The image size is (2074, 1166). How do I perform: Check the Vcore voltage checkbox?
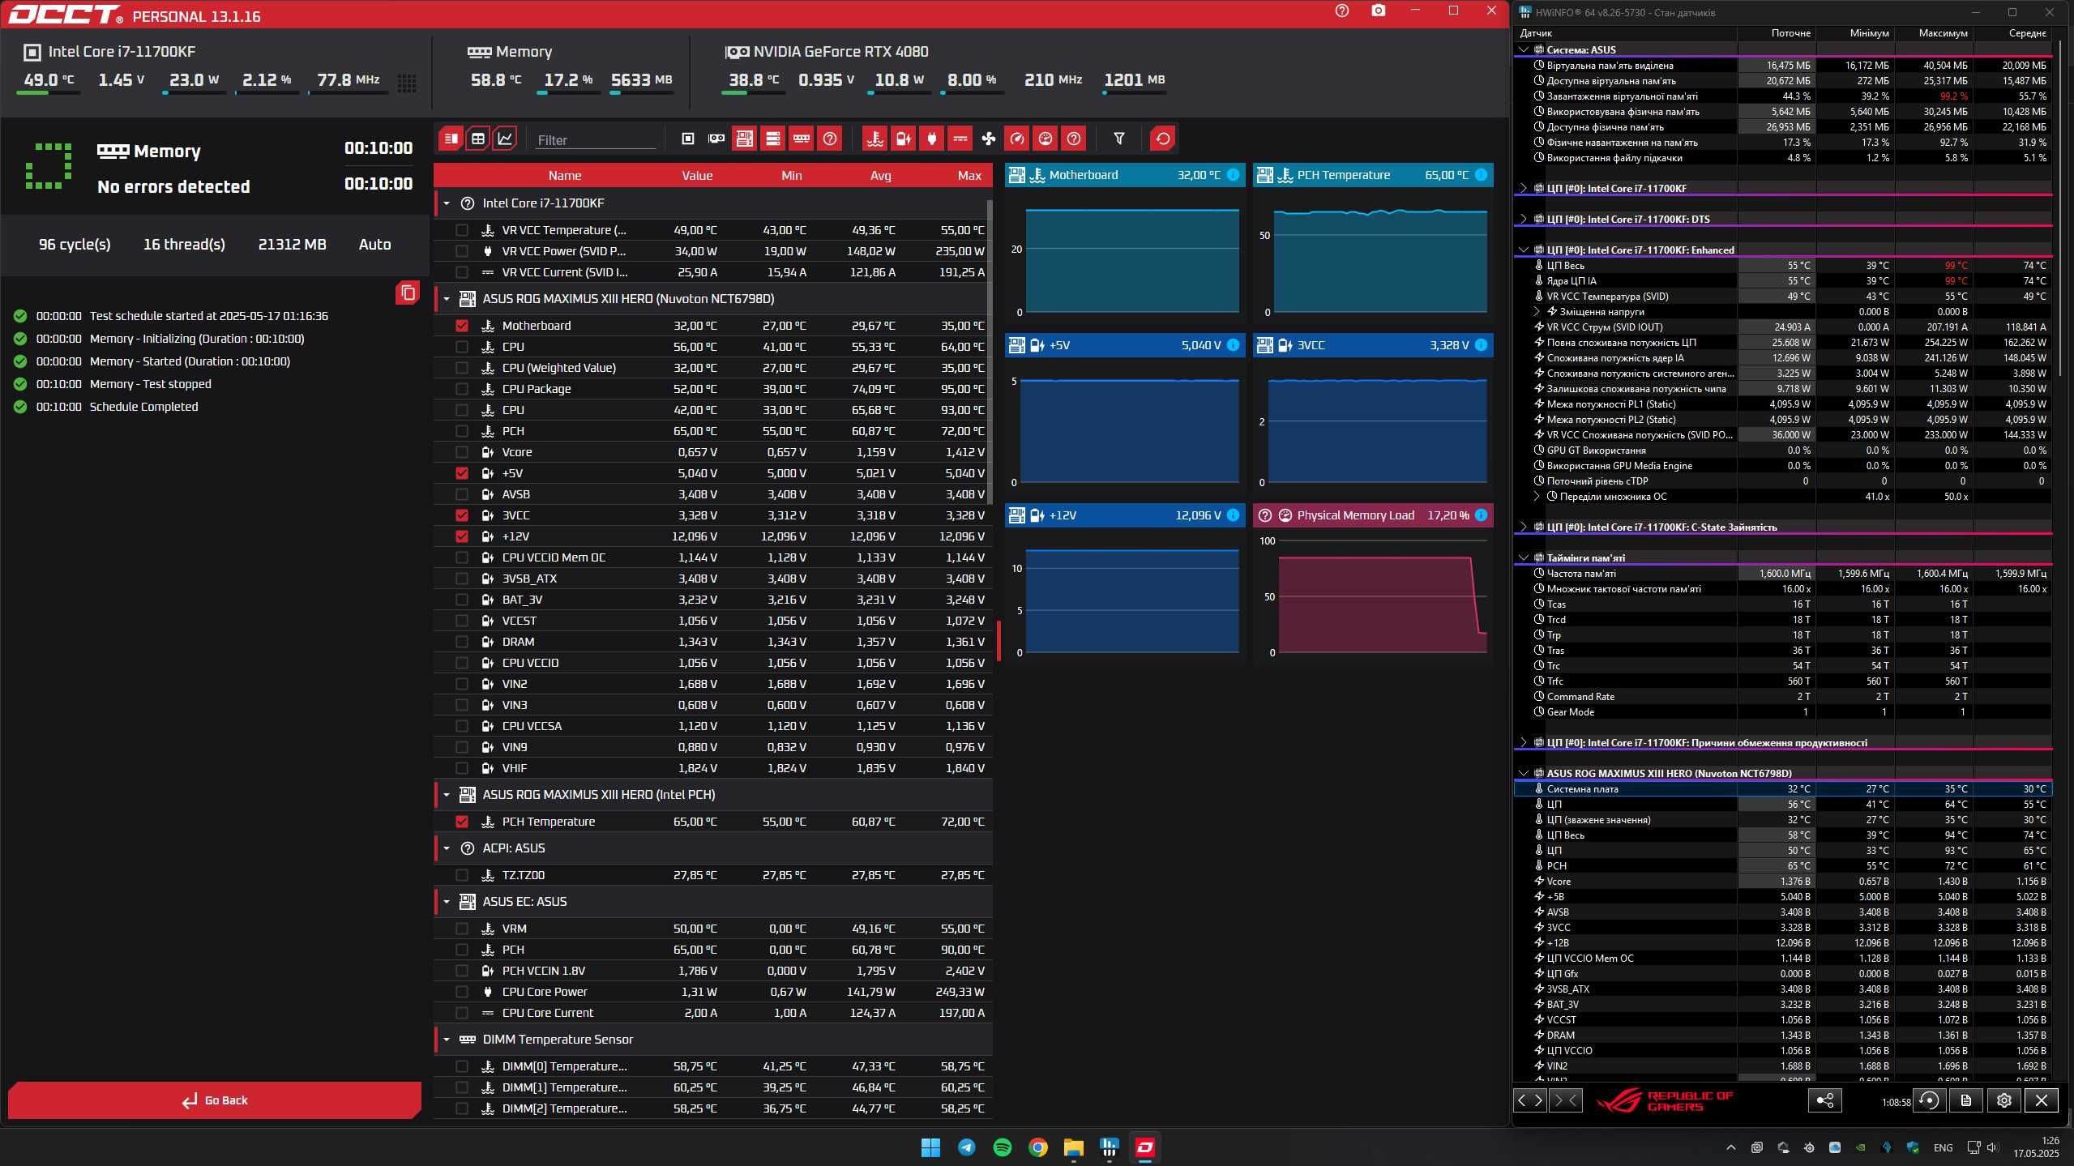point(462,452)
